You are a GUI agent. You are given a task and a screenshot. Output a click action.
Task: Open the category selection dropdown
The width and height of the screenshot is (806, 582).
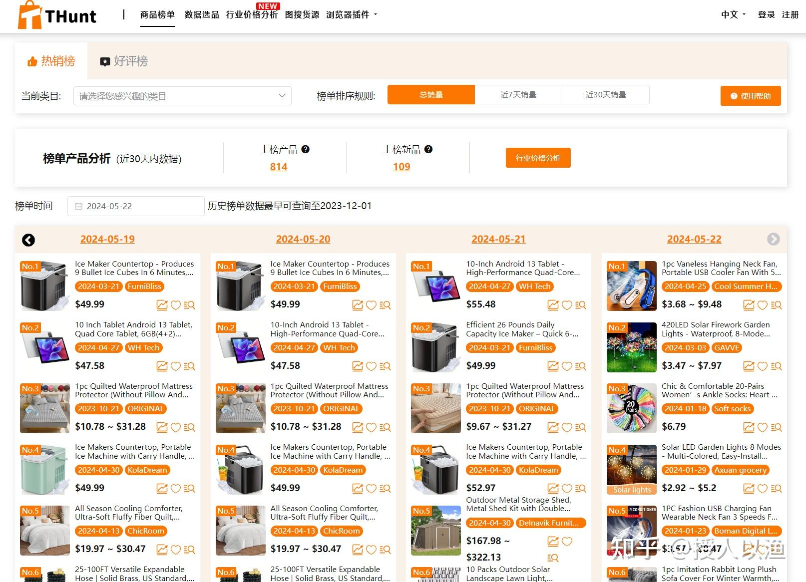tap(182, 96)
